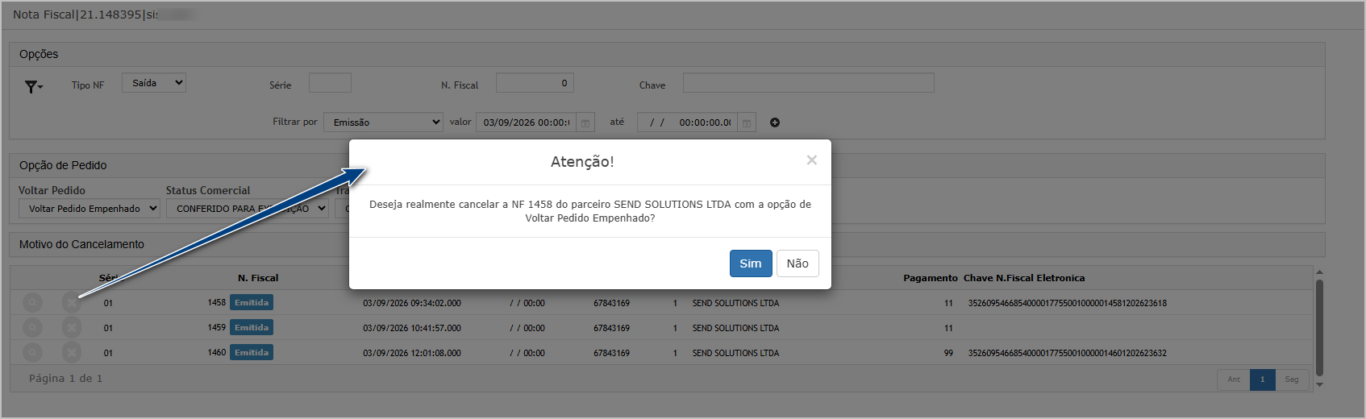
Task: Open the Status Comercial dropdown
Action: click(247, 209)
